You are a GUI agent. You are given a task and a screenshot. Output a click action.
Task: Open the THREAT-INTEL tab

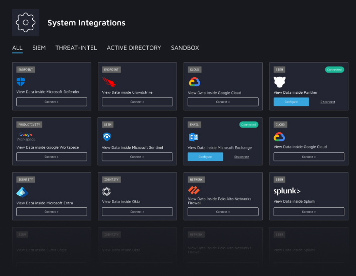click(76, 48)
